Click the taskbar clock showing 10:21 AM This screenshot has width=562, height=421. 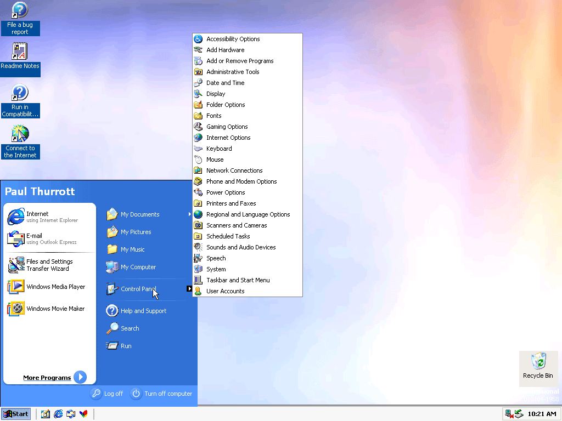click(542, 414)
